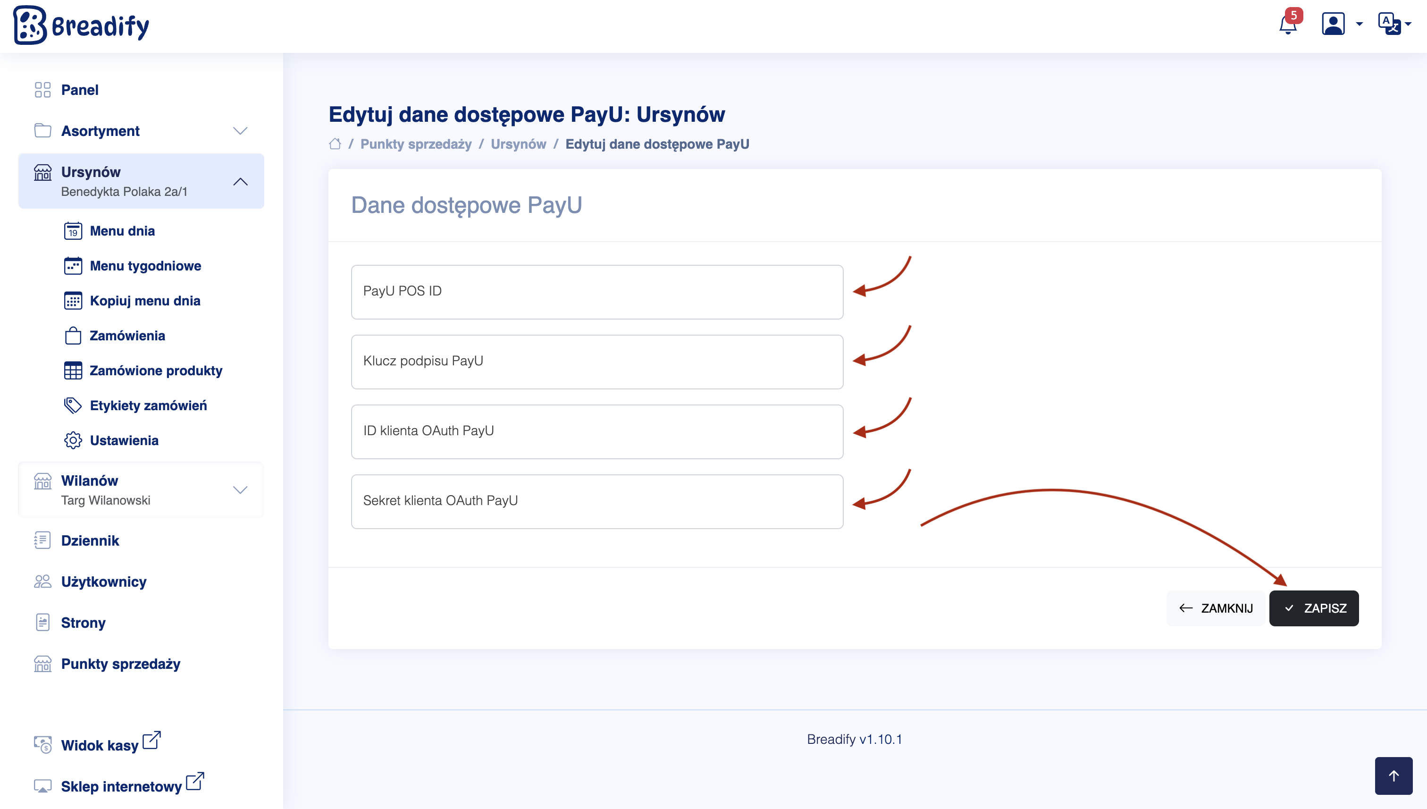Click the ZAMKNIJ button
Image resolution: width=1427 pixels, height=809 pixels.
click(1216, 608)
